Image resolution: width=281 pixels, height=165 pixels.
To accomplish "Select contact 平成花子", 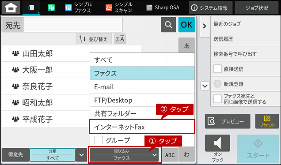I will pyautogui.click(x=46, y=119).
